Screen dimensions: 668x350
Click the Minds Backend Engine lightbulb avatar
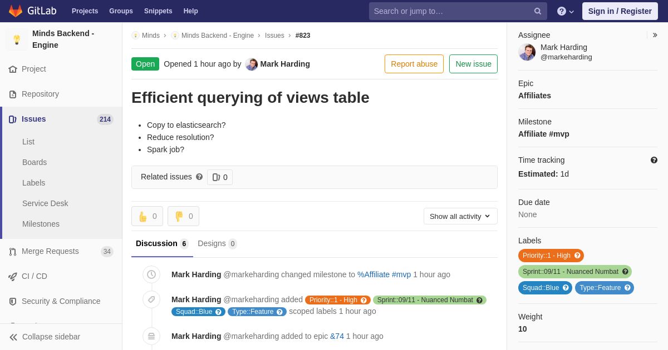point(17,39)
